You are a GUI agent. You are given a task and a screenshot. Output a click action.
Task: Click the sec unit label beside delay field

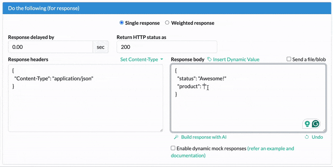(100, 47)
